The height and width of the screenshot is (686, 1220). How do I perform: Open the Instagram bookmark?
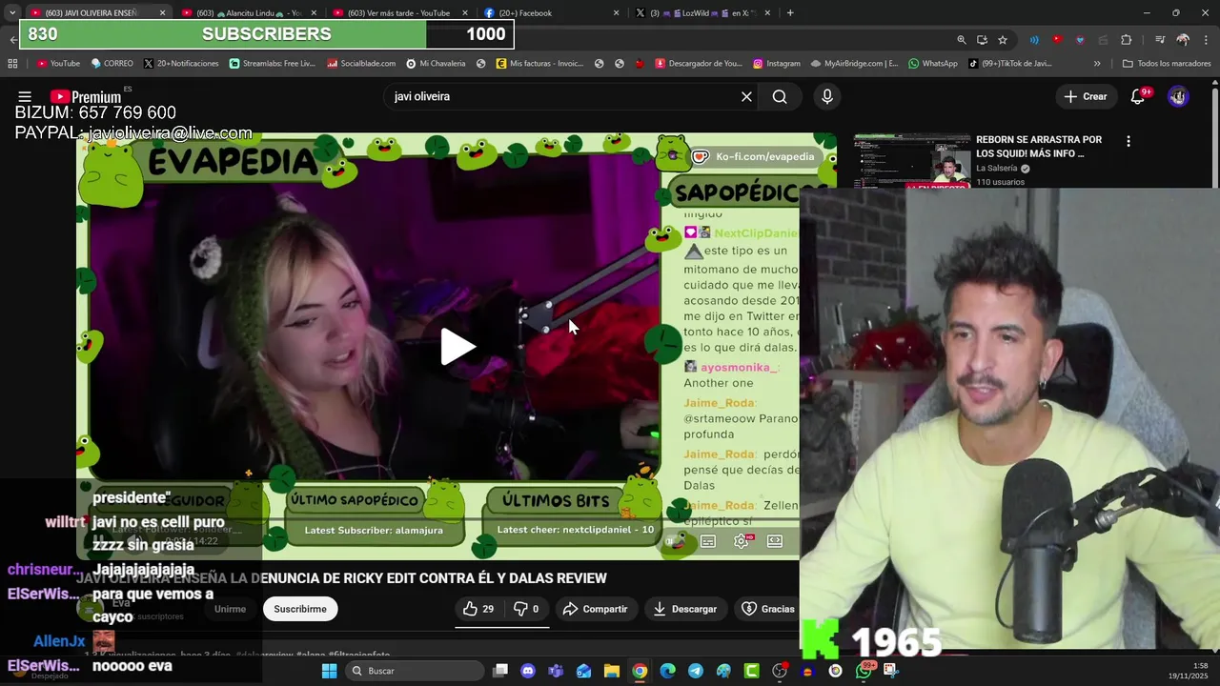tap(777, 64)
